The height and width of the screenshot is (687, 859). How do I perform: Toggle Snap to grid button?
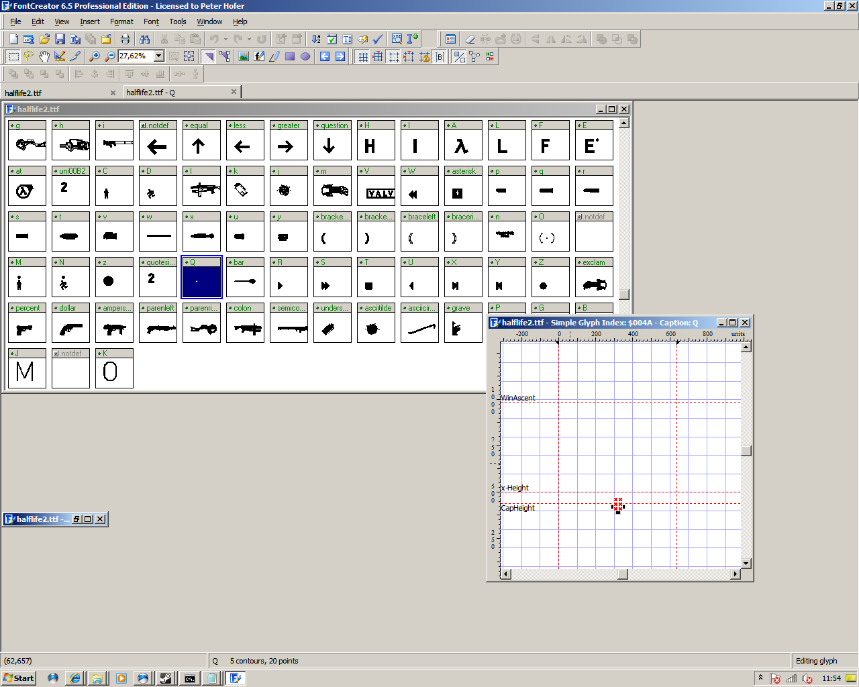378,56
